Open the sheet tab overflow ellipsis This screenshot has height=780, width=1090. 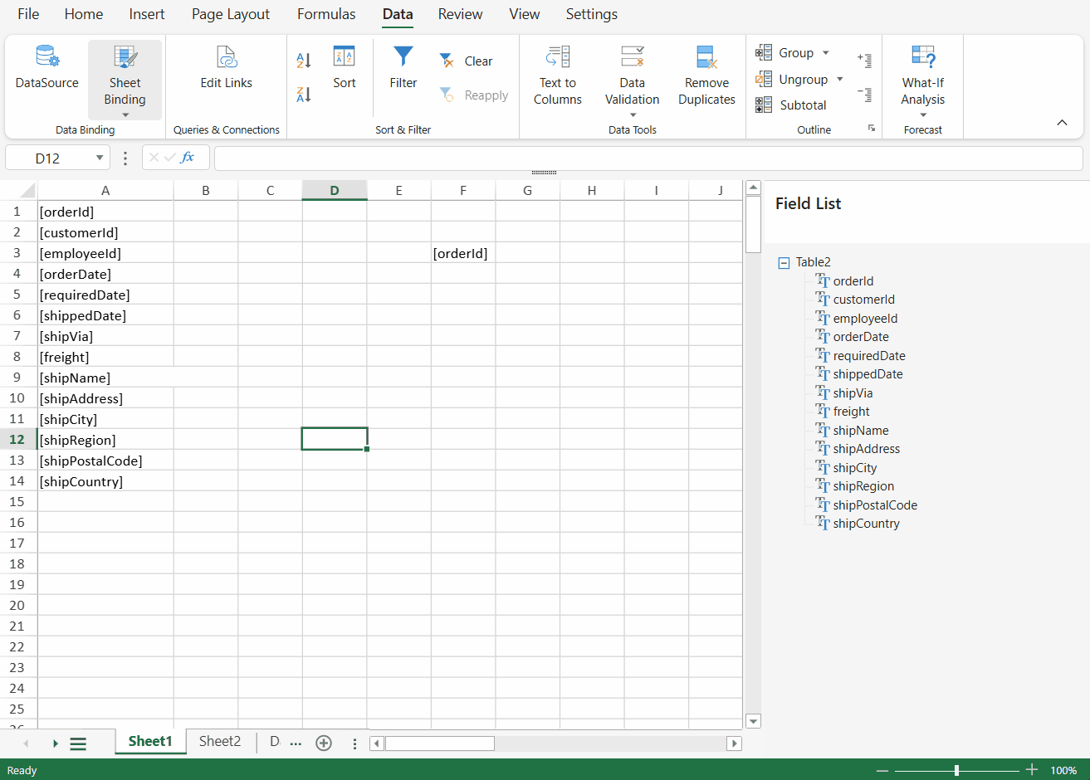pos(296,743)
